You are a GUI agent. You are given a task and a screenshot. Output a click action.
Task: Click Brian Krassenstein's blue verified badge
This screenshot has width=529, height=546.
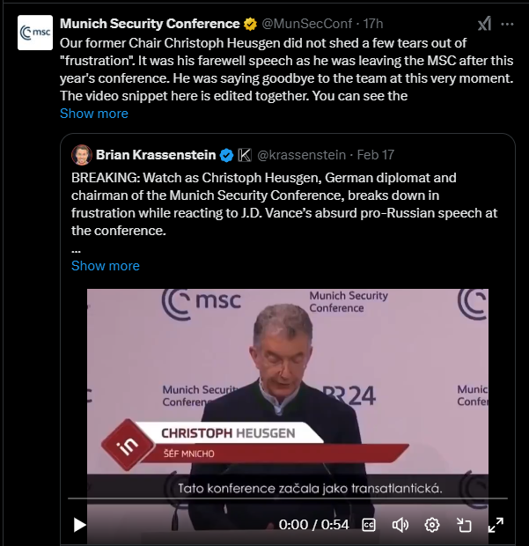coord(227,155)
